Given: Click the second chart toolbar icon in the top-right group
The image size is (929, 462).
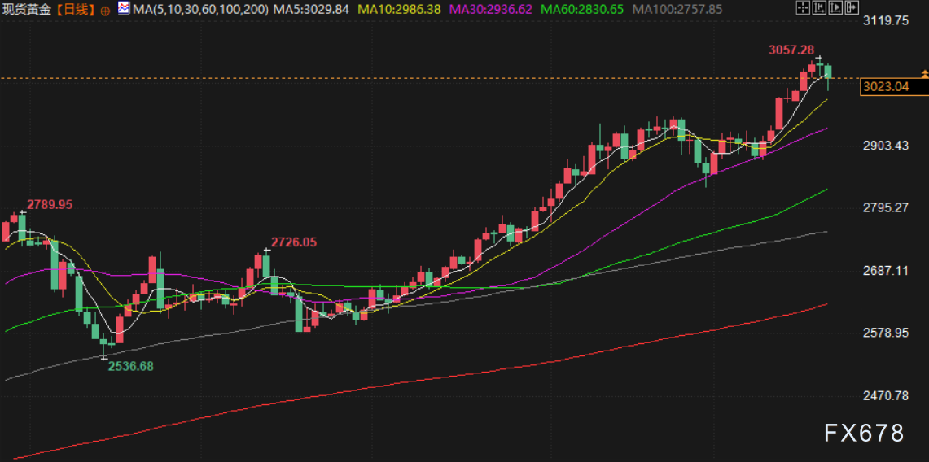Looking at the screenshot, I should [817, 9].
